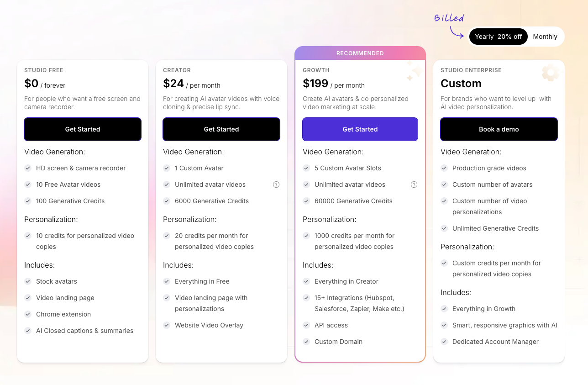The image size is (588, 385).
Task: Click checkmark icon beside Dedicated Account Manager
Action: point(444,342)
